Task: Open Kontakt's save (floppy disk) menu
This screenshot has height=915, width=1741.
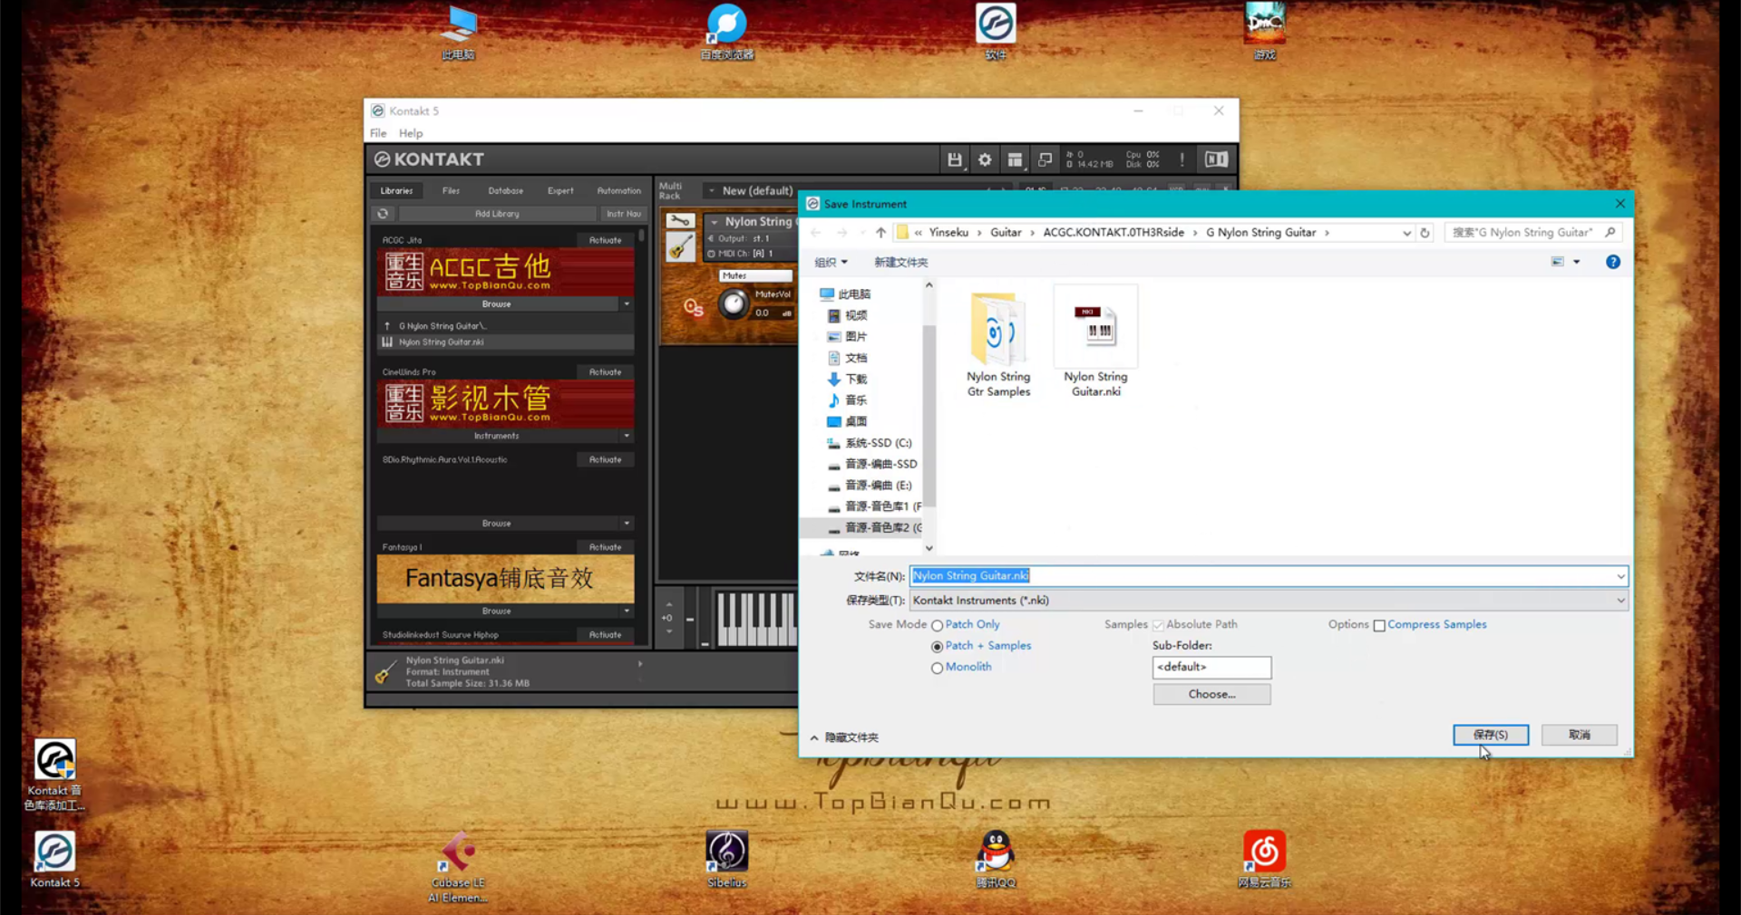Action: 954,160
